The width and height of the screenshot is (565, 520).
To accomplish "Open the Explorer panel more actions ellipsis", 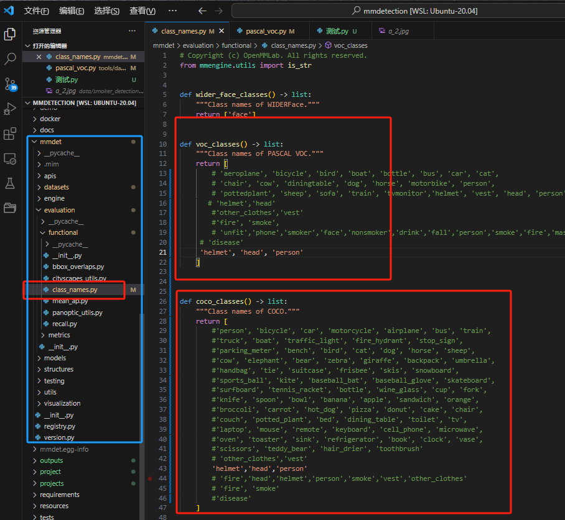I will (132, 31).
